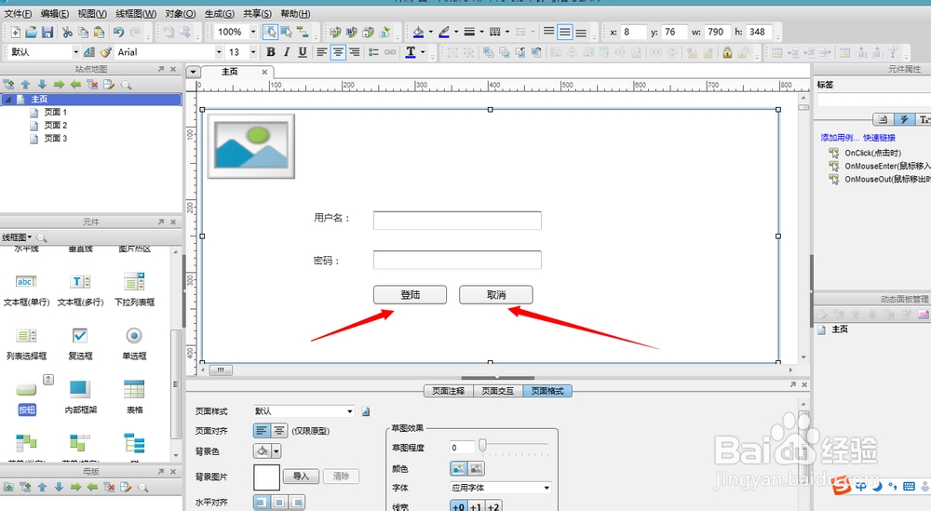The width and height of the screenshot is (931, 511).
Task: Cut selection with the scissors icon
Action: point(67,32)
